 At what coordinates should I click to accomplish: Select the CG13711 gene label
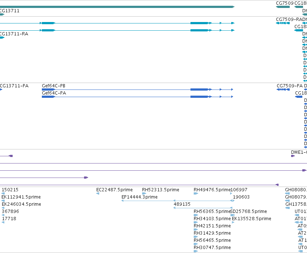pyautogui.click(x=10, y=11)
